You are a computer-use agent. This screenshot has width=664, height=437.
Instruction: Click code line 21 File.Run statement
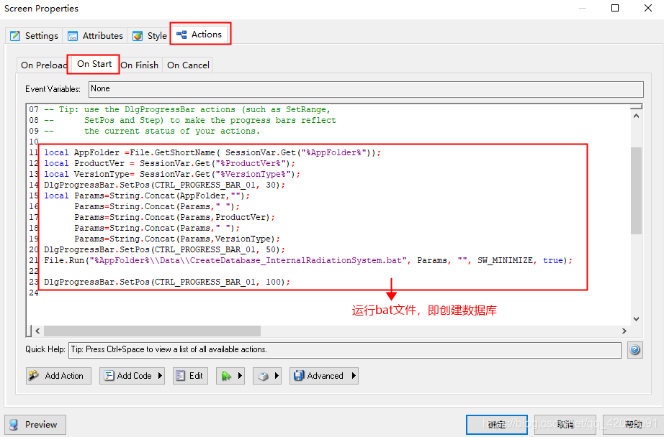[x=308, y=260]
